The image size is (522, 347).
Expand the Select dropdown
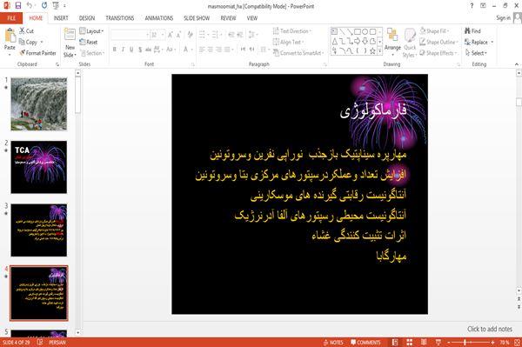tap(476, 53)
